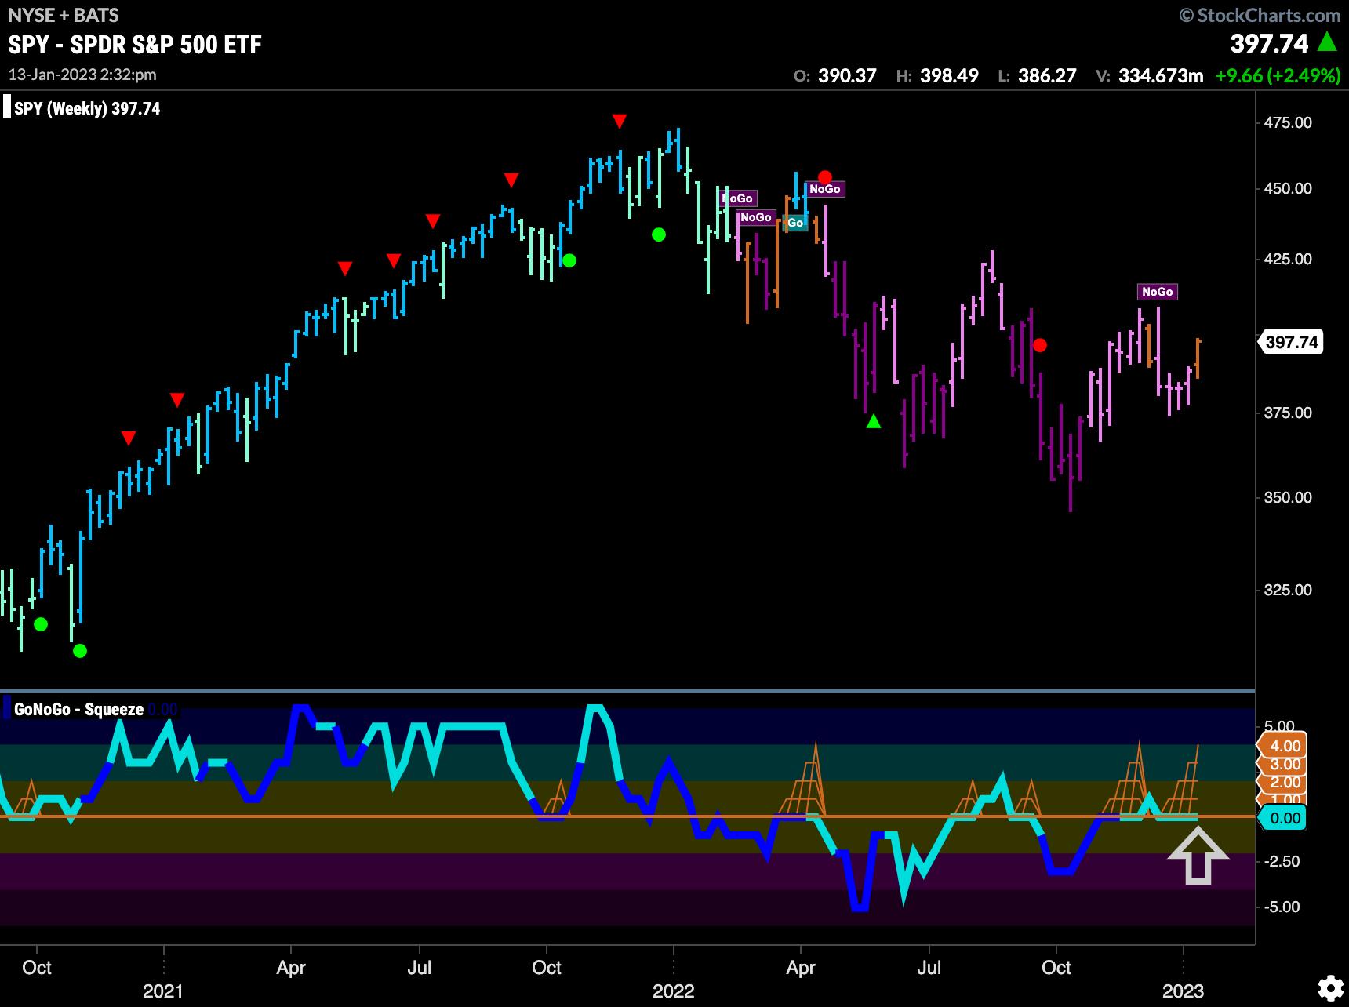Image resolution: width=1349 pixels, height=1007 pixels.
Task: Click the topmost red down-triangle near 475
Action: [620, 121]
